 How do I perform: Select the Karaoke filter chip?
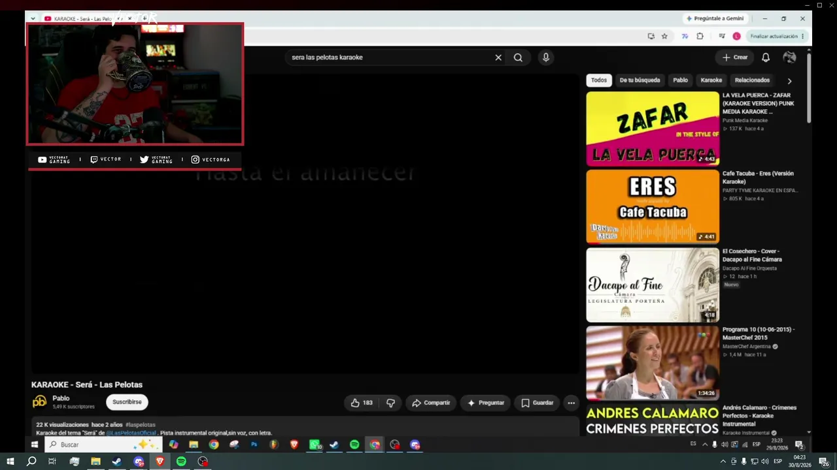[x=711, y=80]
